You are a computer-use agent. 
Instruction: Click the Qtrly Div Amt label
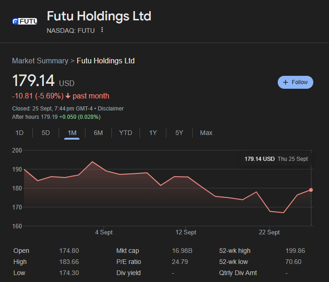tap(238, 273)
